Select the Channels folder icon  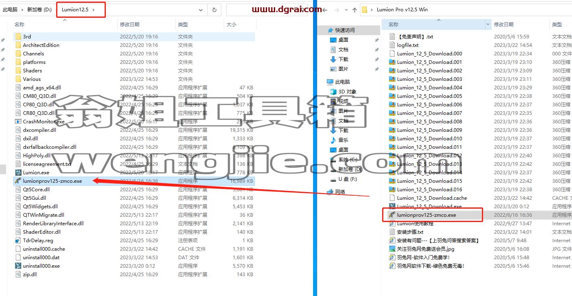pos(18,53)
